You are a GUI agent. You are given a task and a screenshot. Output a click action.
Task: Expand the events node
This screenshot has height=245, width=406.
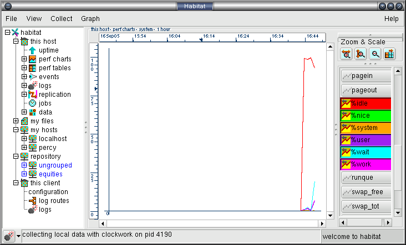tap(24, 77)
